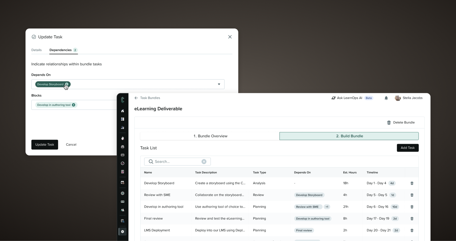456x241 pixels.
Task: Click the Add Task button
Action: pyautogui.click(x=408, y=148)
